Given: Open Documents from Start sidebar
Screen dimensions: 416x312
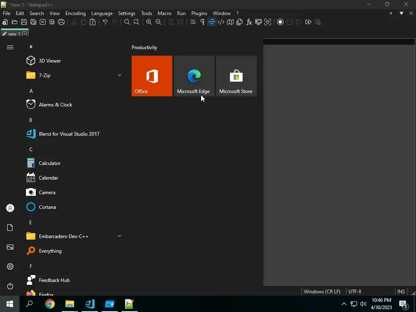Looking at the screenshot, I should 10,227.
